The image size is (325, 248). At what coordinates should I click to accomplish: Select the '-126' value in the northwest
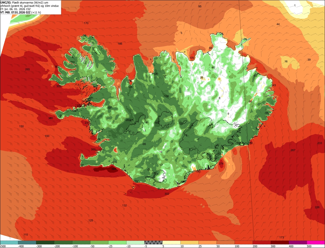pos(130,87)
